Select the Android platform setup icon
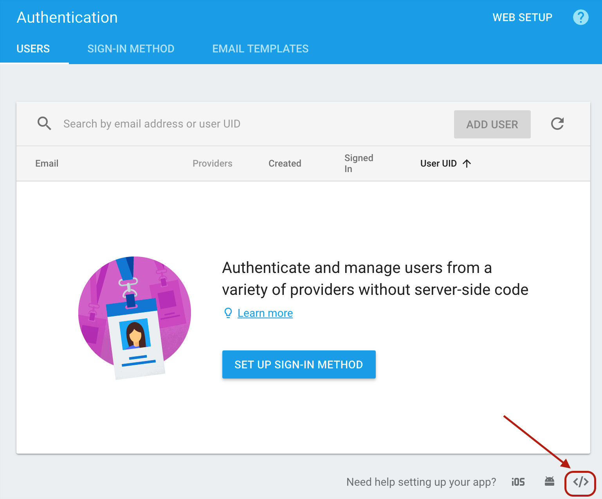 (549, 482)
